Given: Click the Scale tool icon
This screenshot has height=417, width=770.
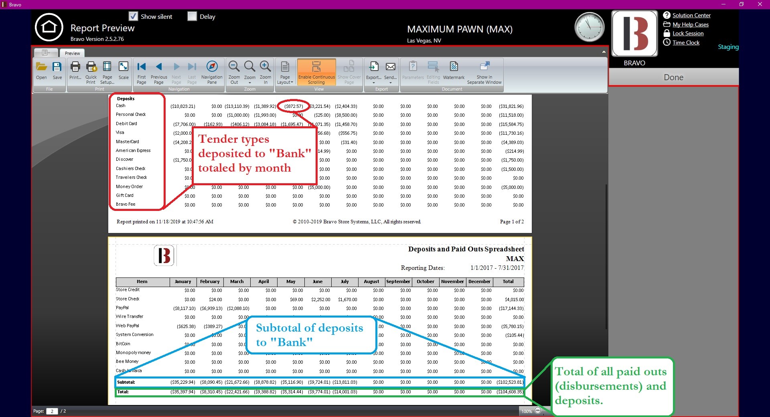Looking at the screenshot, I should coord(124,71).
